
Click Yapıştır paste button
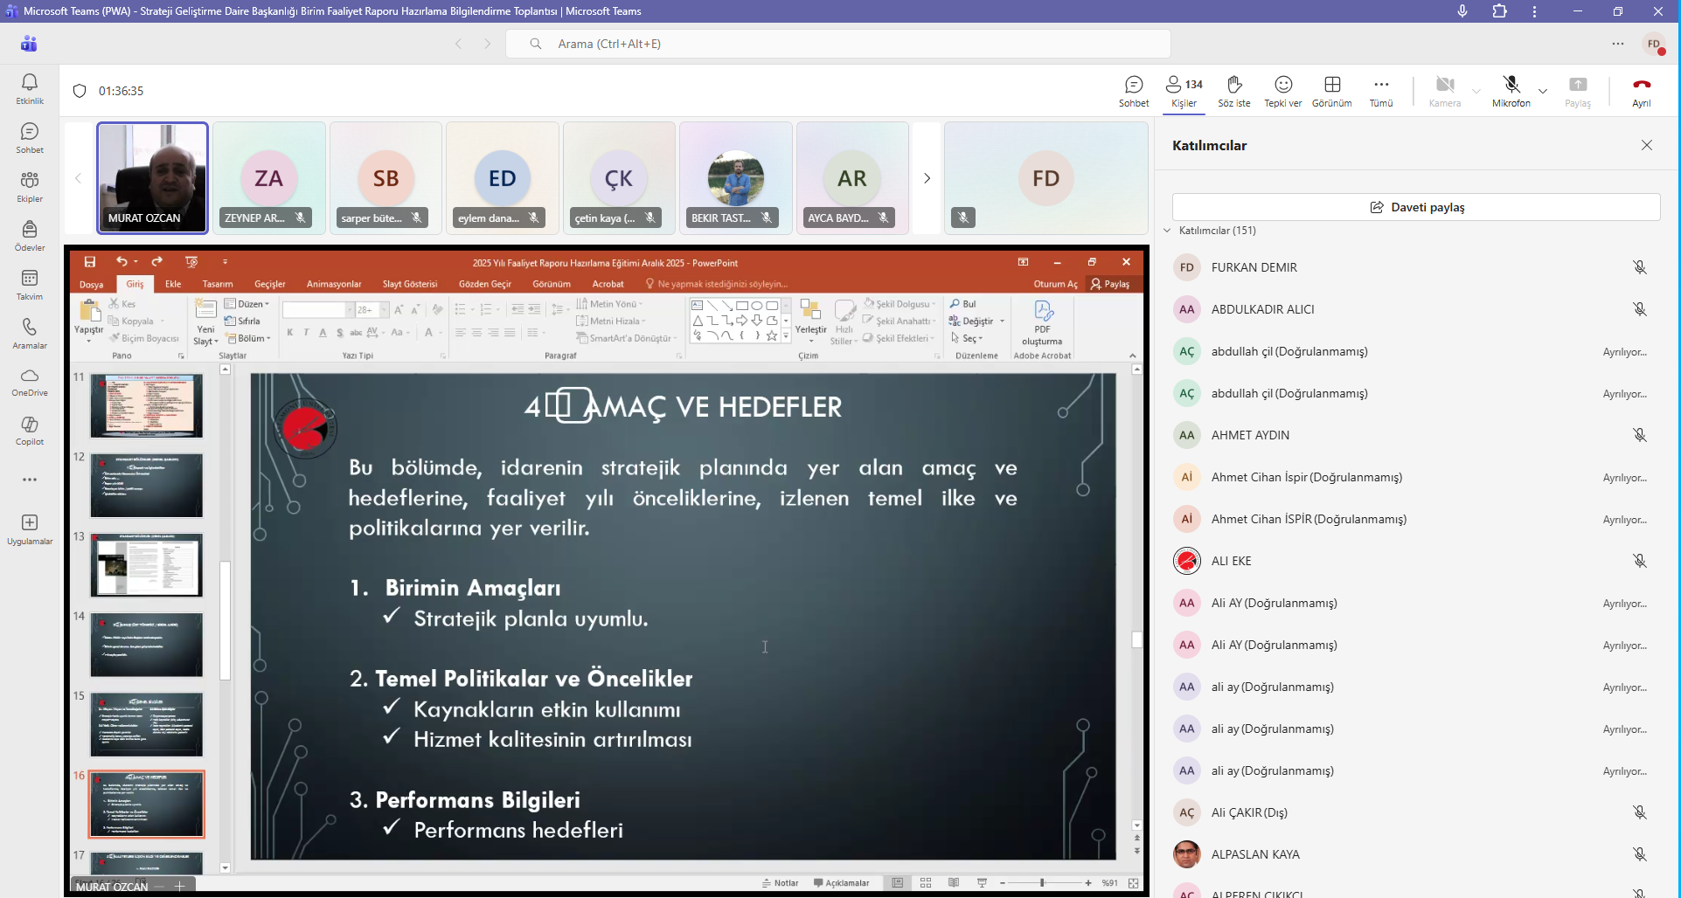coord(88,321)
